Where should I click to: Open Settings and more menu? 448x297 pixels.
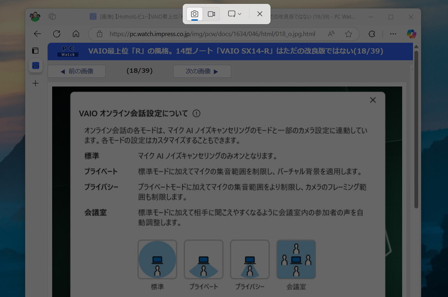pos(393,34)
